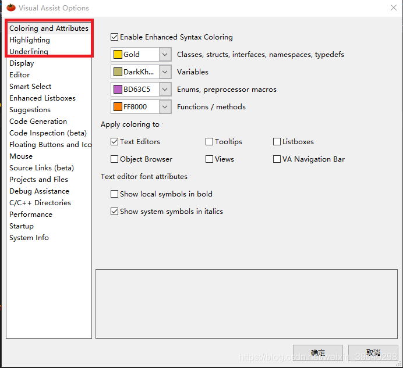Click the DarkKhaki color swatch
Screen dimensions: 403x368
pos(118,72)
